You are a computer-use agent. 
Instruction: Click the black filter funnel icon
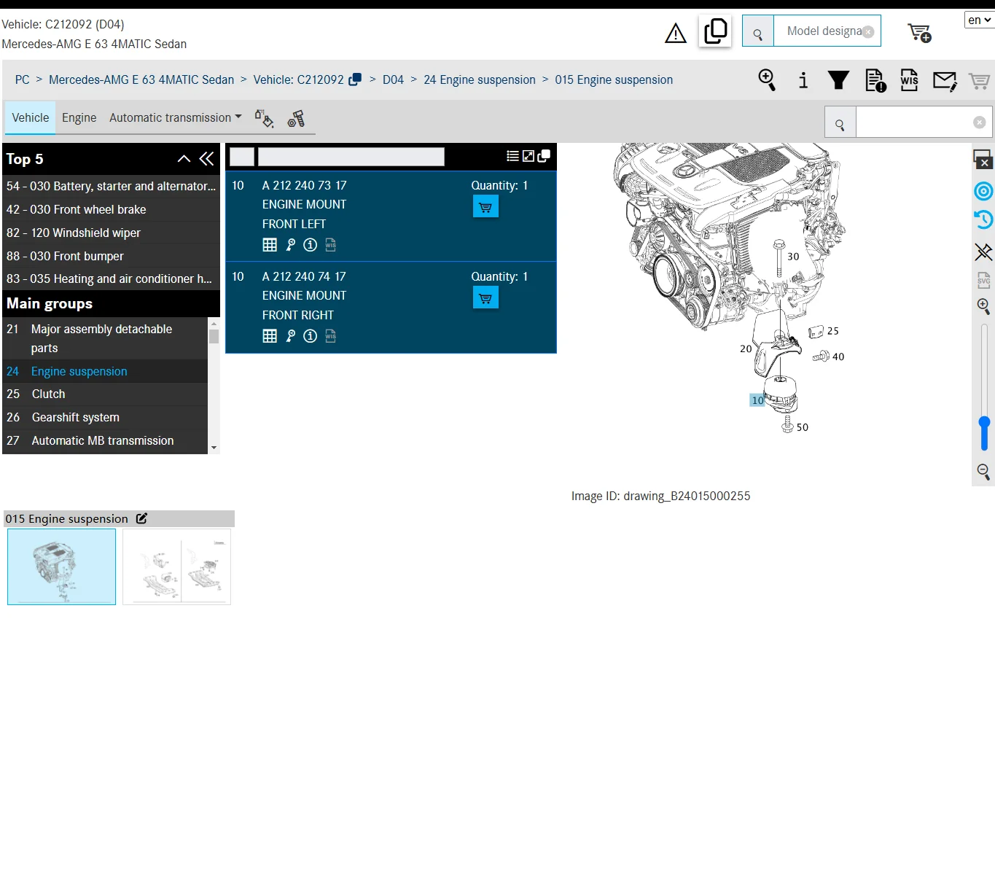tap(838, 80)
